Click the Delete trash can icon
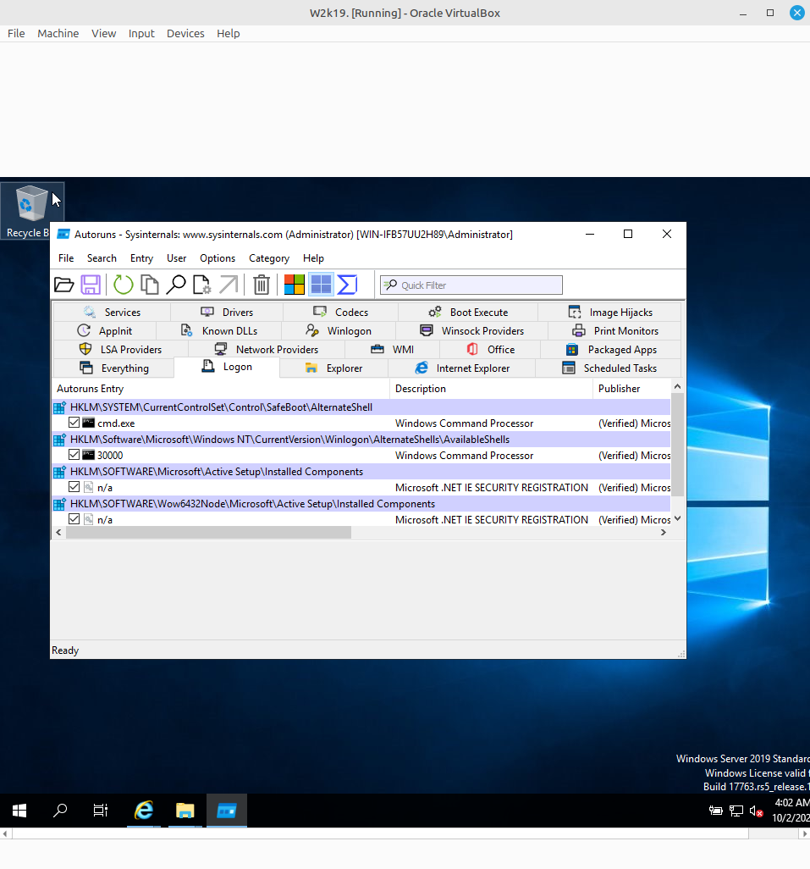The image size is (810, 869). (262, 285)
